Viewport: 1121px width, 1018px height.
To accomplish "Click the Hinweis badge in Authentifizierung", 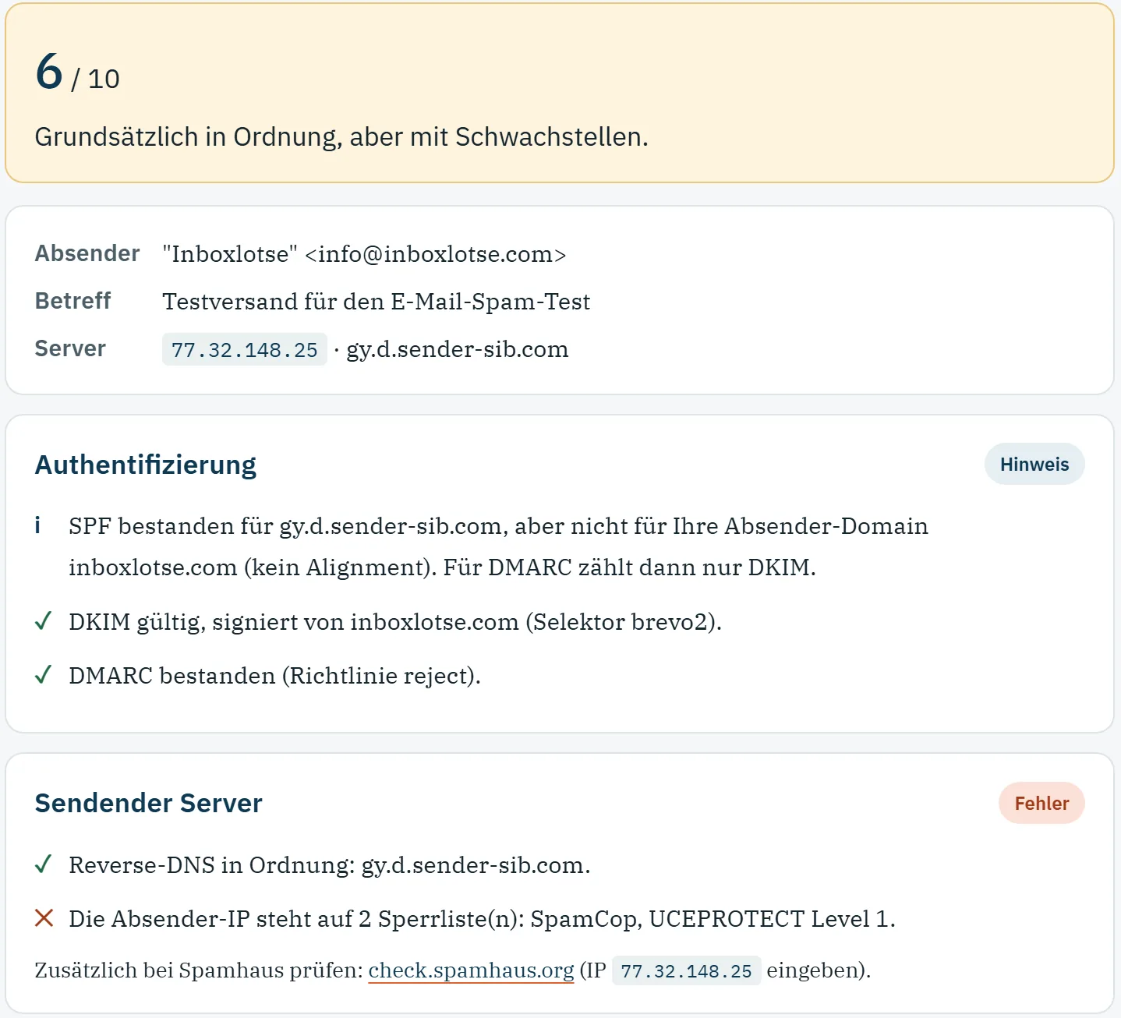I will click(1034, 464).
